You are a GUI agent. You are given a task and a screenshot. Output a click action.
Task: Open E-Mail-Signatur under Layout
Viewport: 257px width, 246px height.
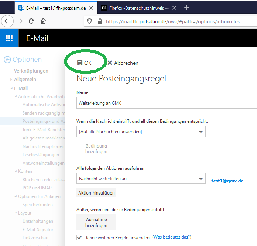click(38, 230)
